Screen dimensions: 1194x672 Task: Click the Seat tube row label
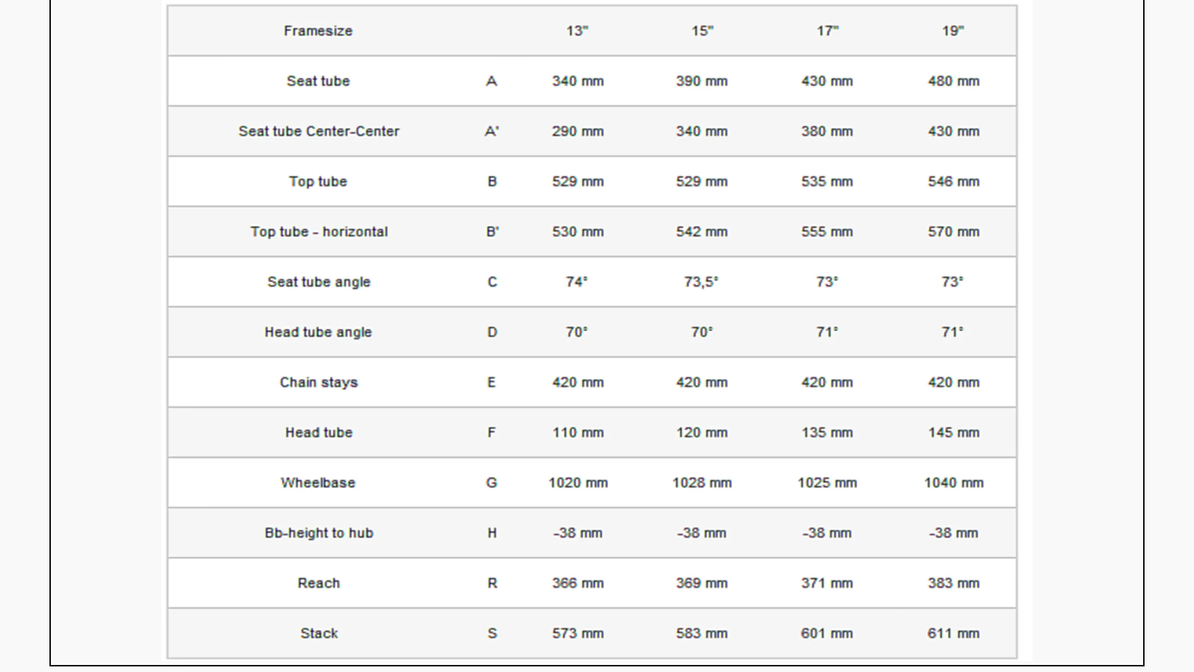(318, 81)
